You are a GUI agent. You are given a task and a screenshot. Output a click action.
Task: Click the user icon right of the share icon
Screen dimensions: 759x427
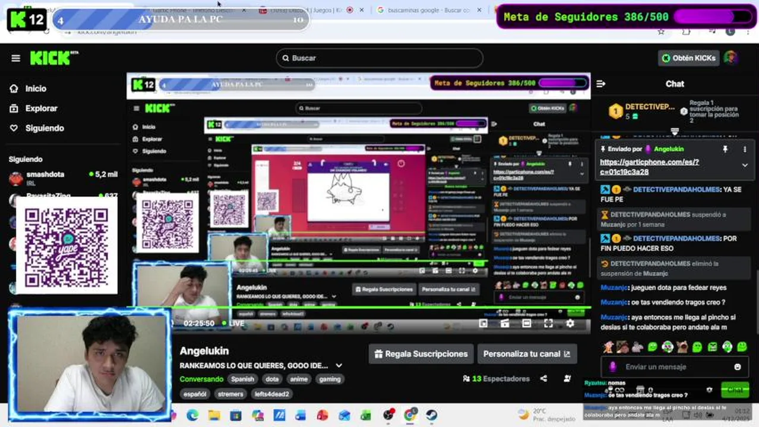tap(567, 379)
